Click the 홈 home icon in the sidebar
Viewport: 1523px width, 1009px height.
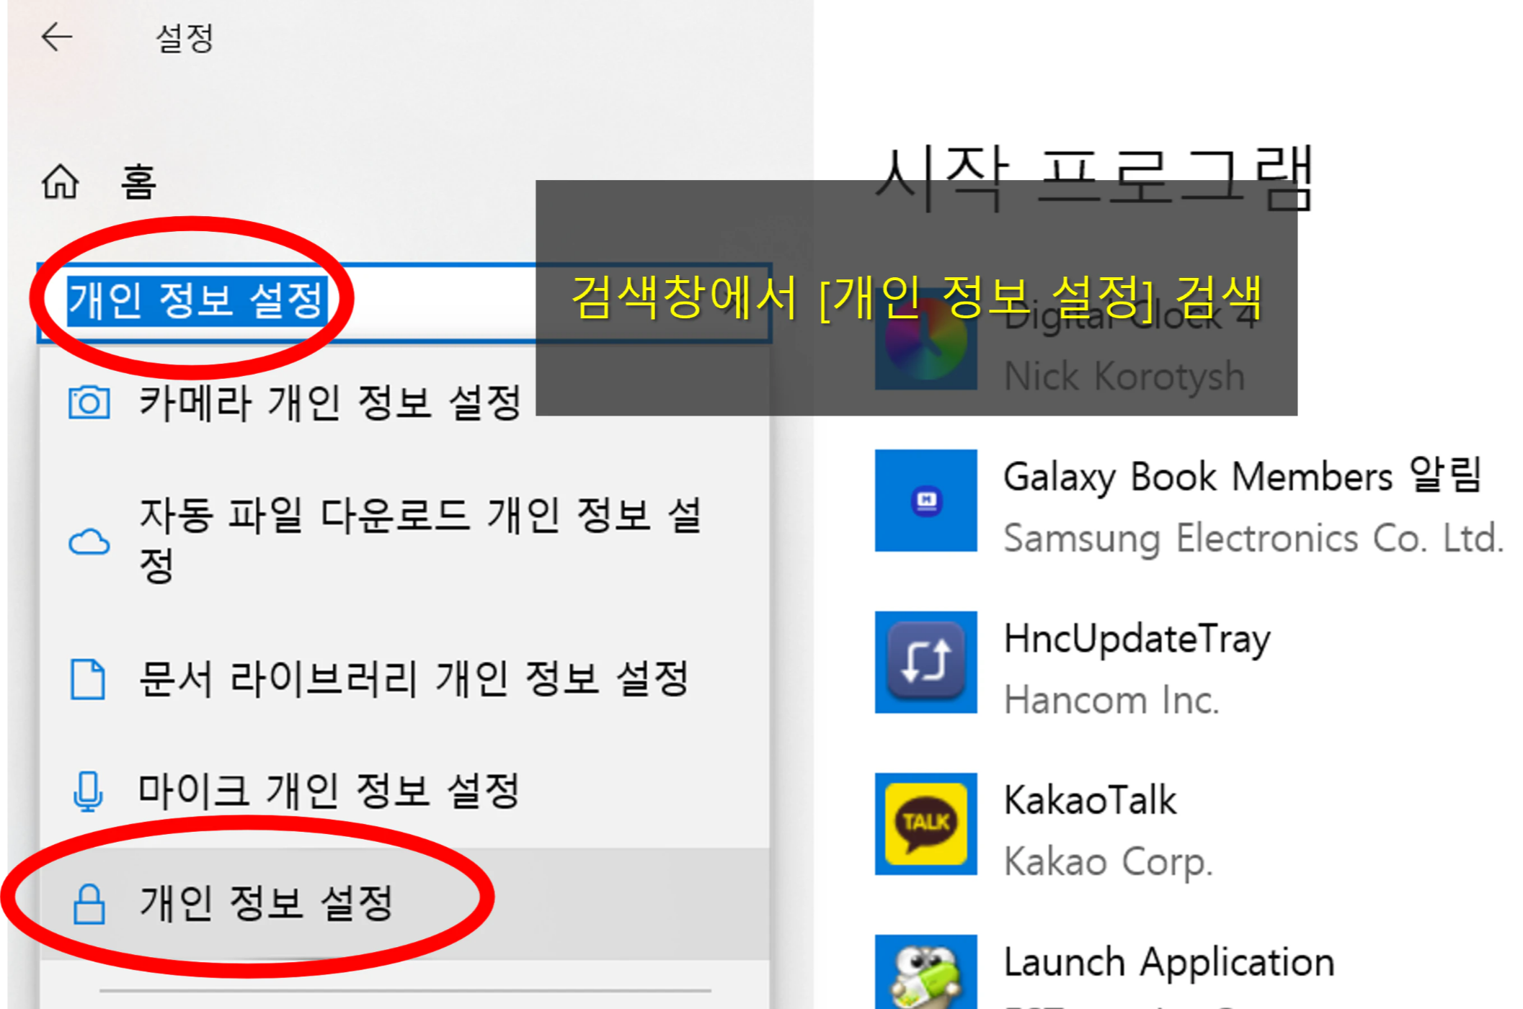(x=61, y=182)
